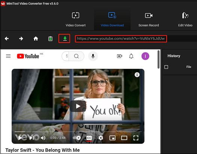Click the small play control in player bar
This screenshot has height=154, width=197.
click(x=20, y=138)
